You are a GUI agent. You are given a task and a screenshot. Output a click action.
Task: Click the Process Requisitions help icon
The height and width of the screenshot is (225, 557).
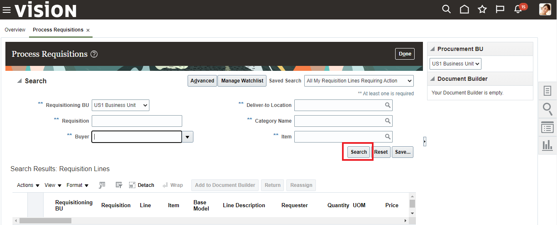click(94, 54)
